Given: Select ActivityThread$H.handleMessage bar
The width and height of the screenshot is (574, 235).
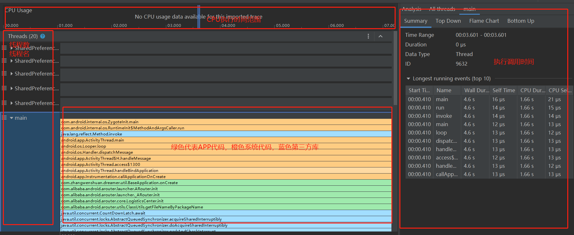Looking at the screenshot, I should pos(226,158).
